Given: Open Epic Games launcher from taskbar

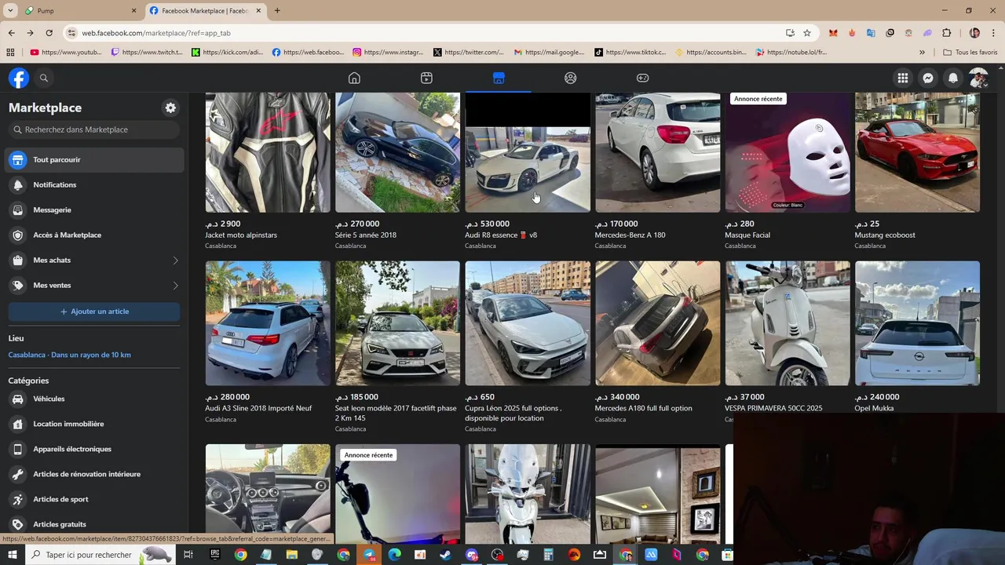Looking at the screenshot, I should pos(214,555).
